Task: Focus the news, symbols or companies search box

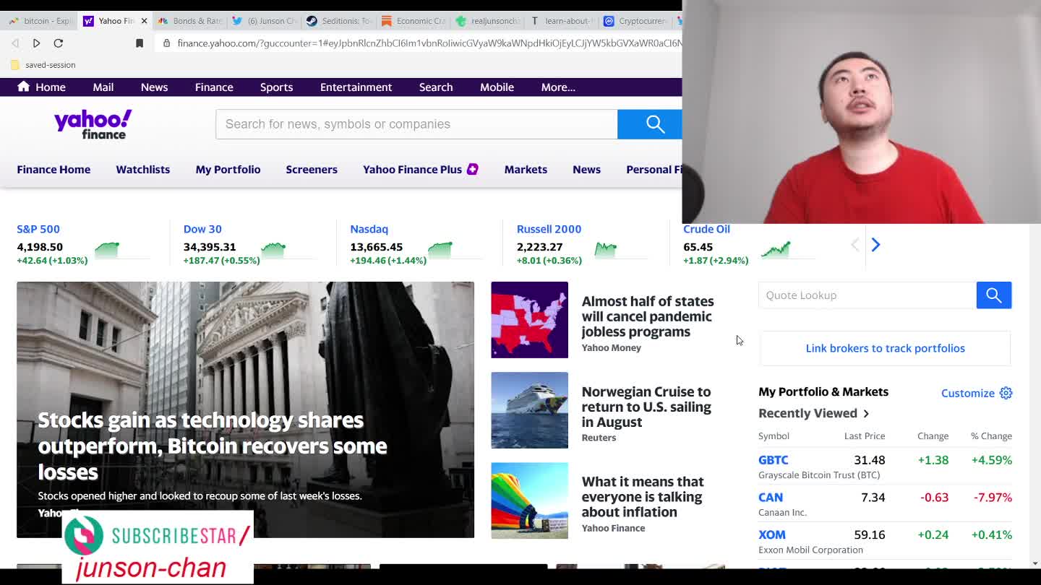Action: point(416,124)
